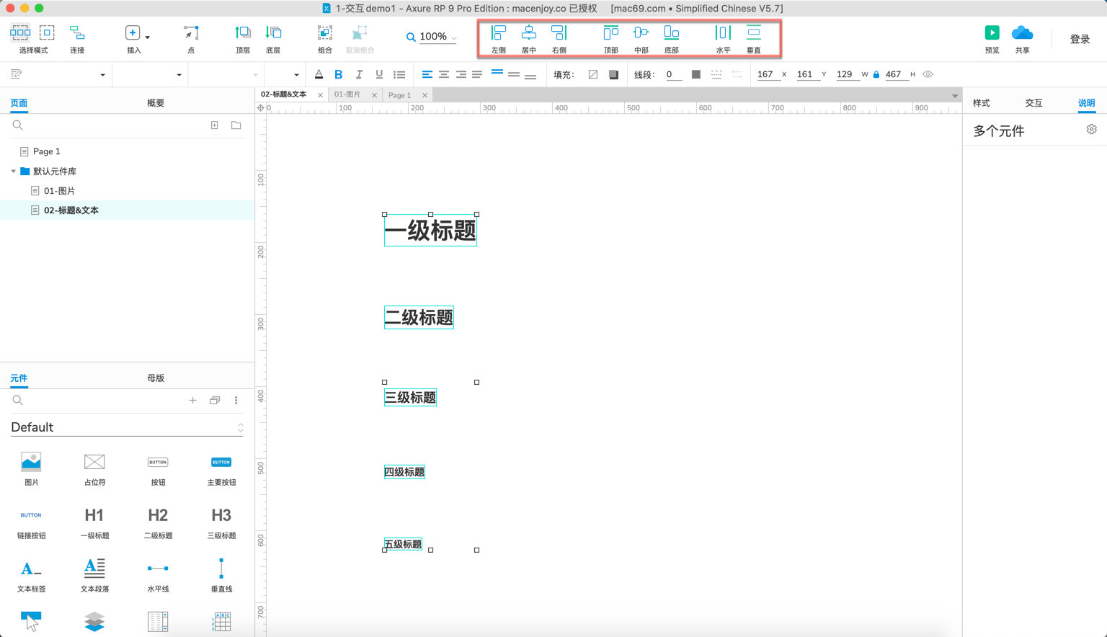
Task: Select the 选择模式 intersect selection icon
Action: 20,32
